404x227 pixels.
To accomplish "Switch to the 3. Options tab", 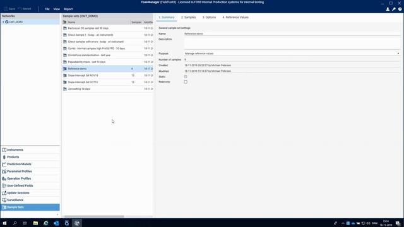I will coord(209,17).
